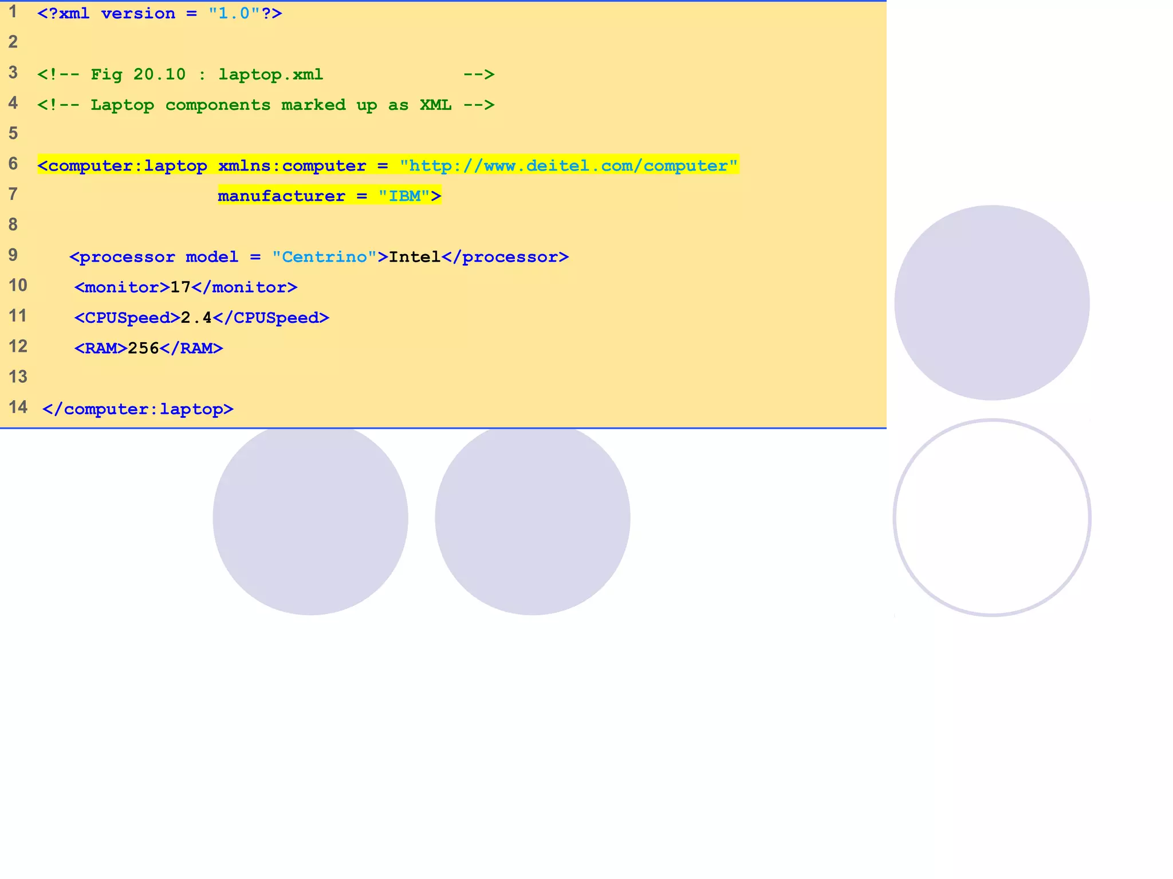Viewport: 1173px width, 879px height.
Task: Click the version value "1.0"
Action: 234,13
